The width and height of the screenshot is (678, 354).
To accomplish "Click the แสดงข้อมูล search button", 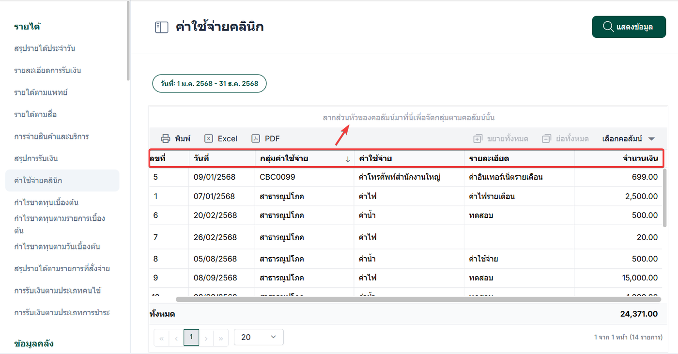I will pos(629,27).
